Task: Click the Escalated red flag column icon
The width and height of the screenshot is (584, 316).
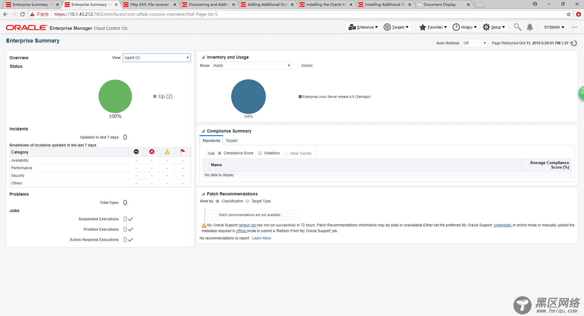Action: pyautogui.click(x=183, y=151)
